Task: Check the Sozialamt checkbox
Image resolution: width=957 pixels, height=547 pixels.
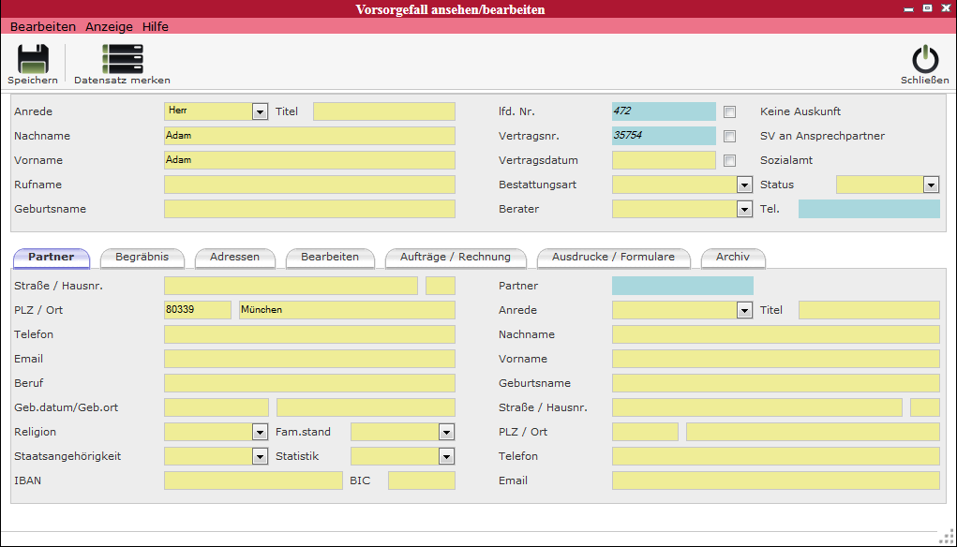Action: tap(730, 160)
